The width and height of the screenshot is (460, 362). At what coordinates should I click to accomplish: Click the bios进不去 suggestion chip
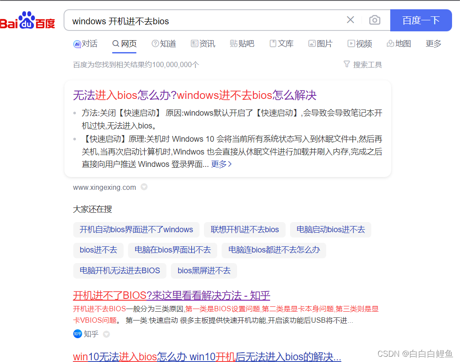(98, 250)
